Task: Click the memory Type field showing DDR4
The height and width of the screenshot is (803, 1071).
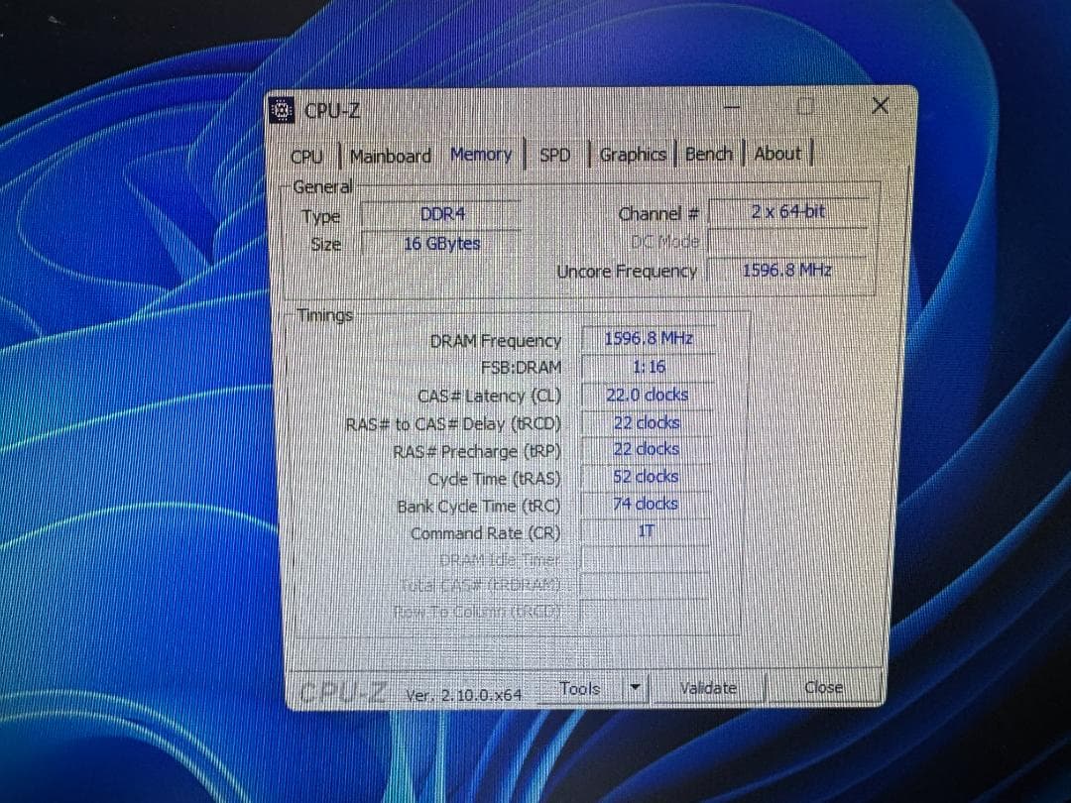Action: pyautogui.click(x=442, y=216)
